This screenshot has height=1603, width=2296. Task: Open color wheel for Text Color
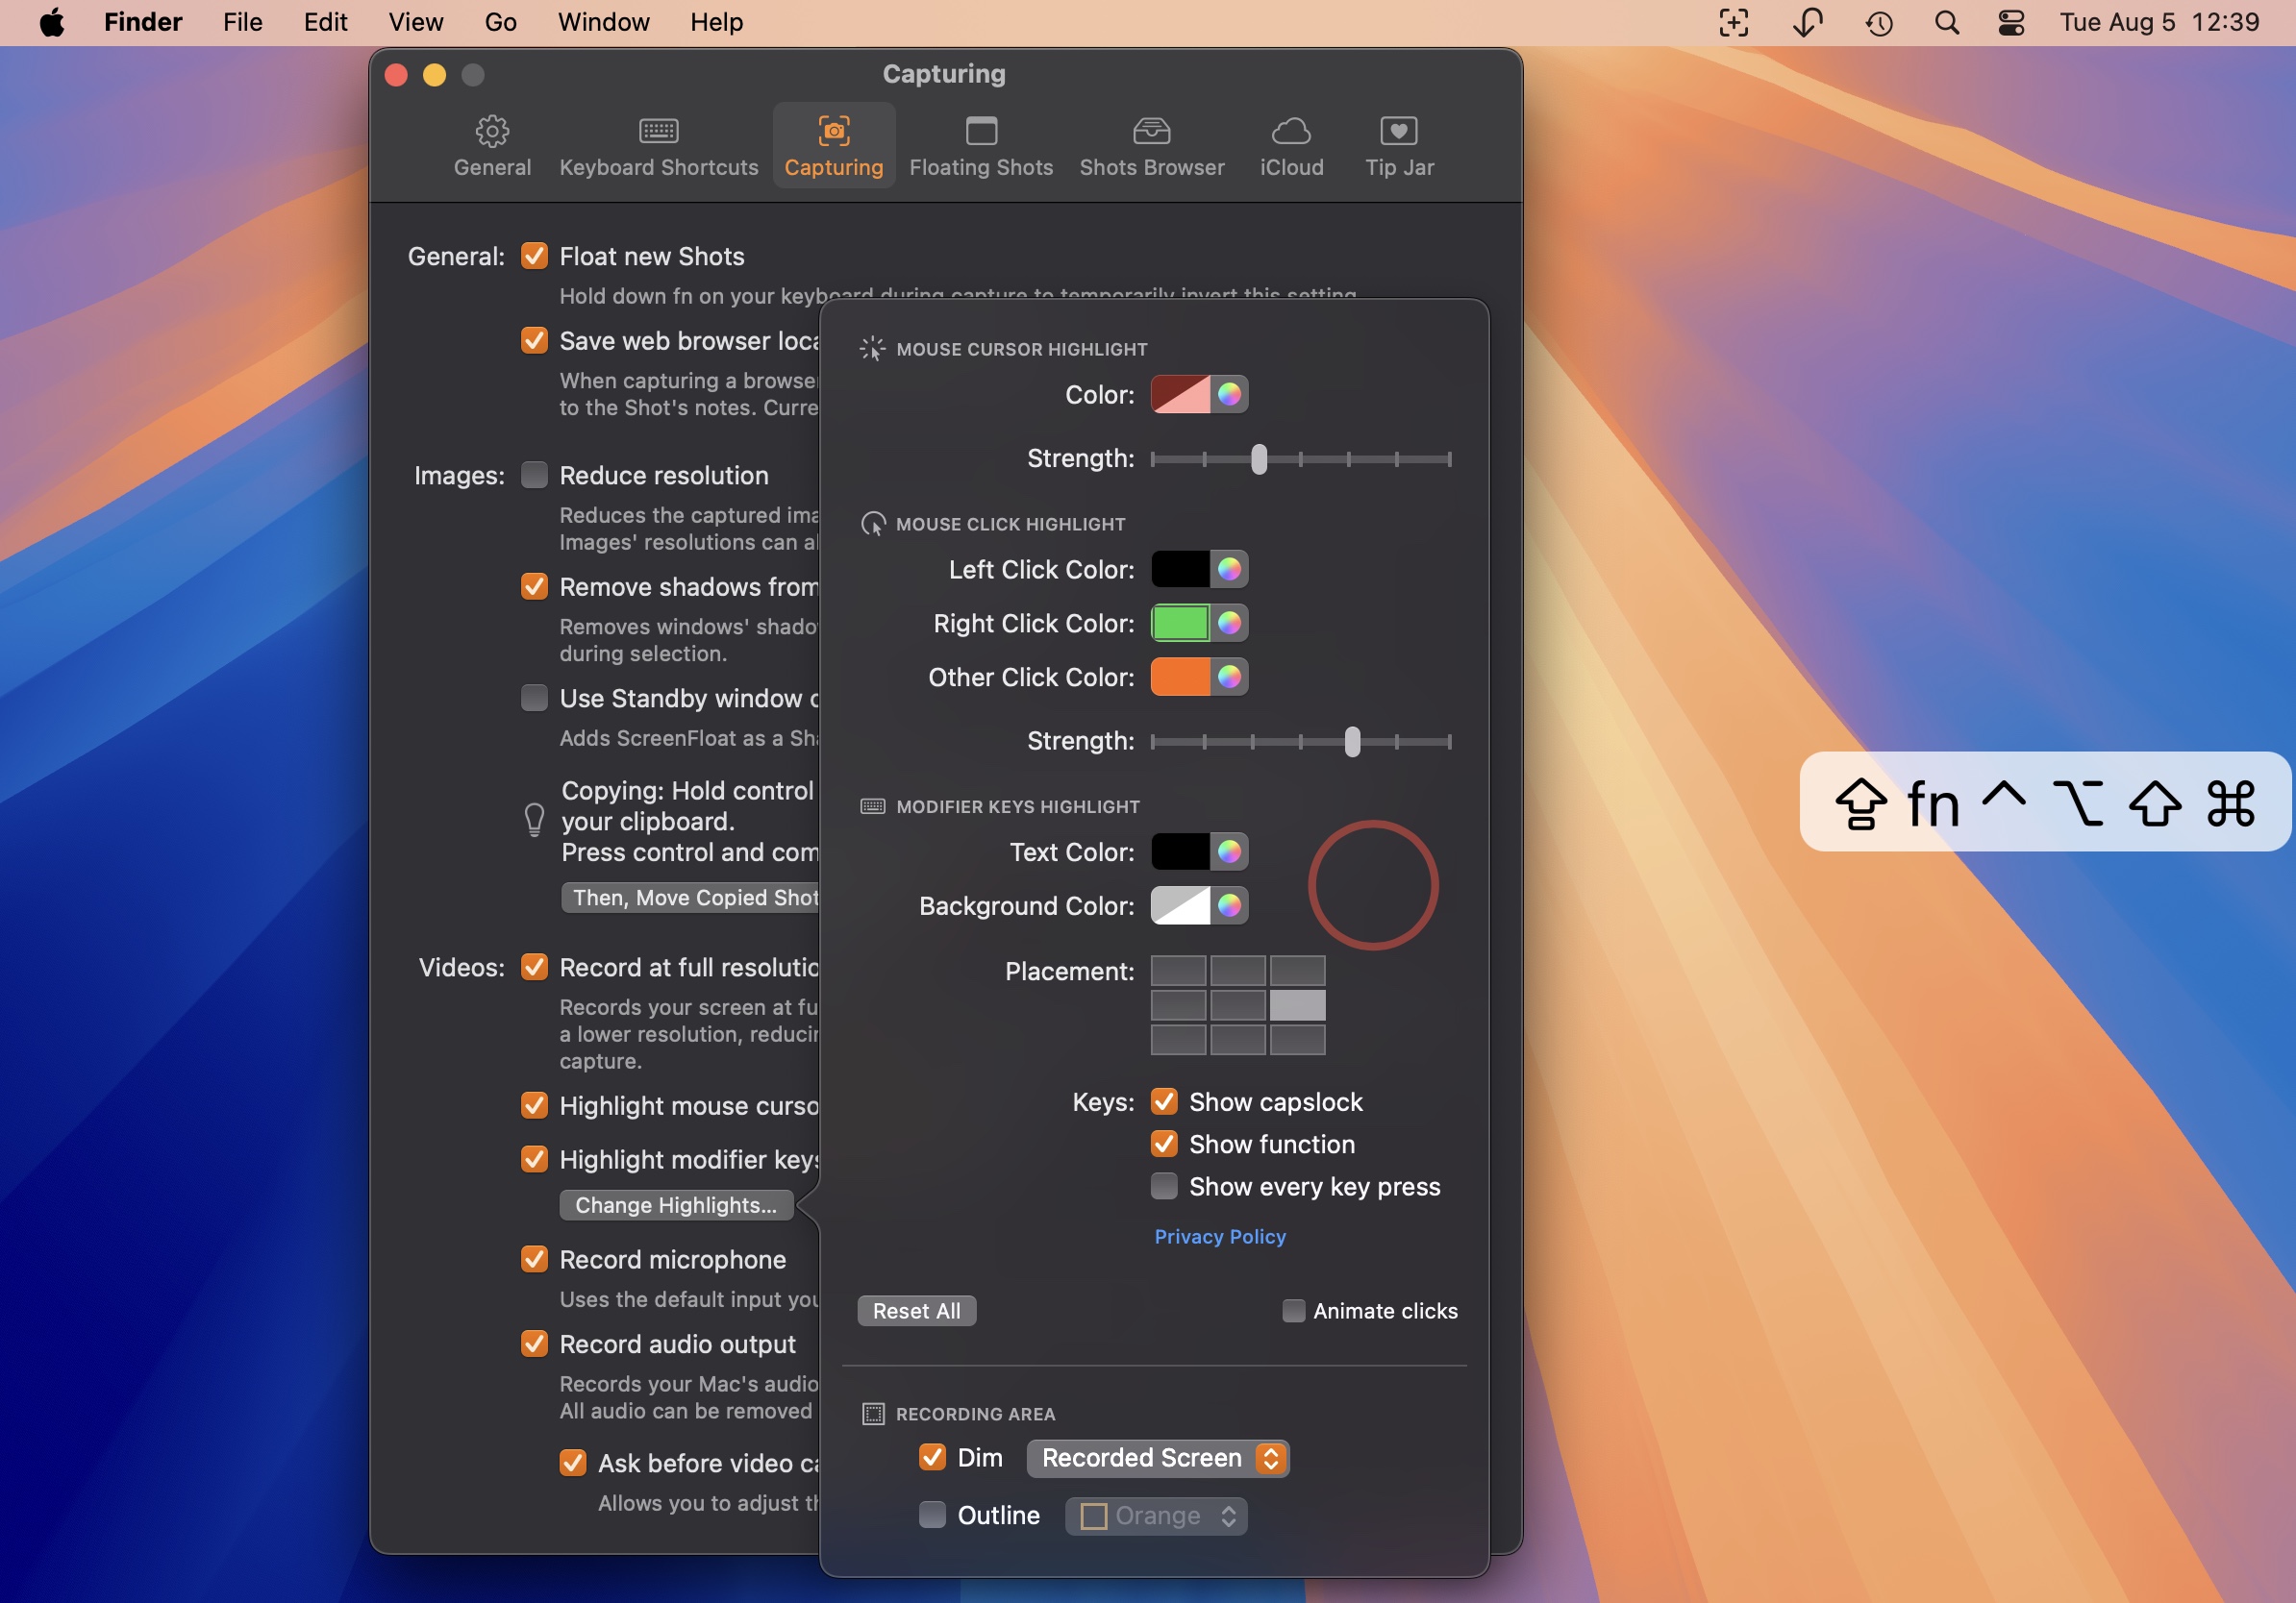[1229, 852]
